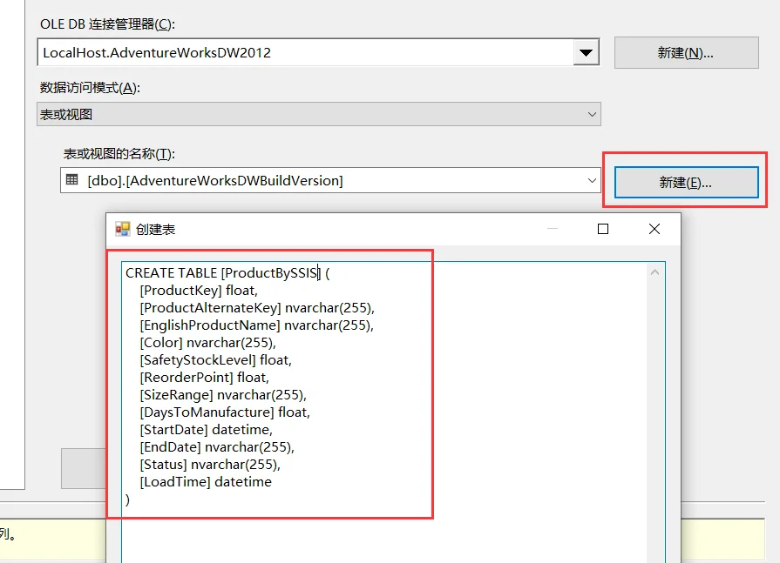Click the CREATE TABLE [ProductBySSIS] line
780x563 pixels.
227,273
